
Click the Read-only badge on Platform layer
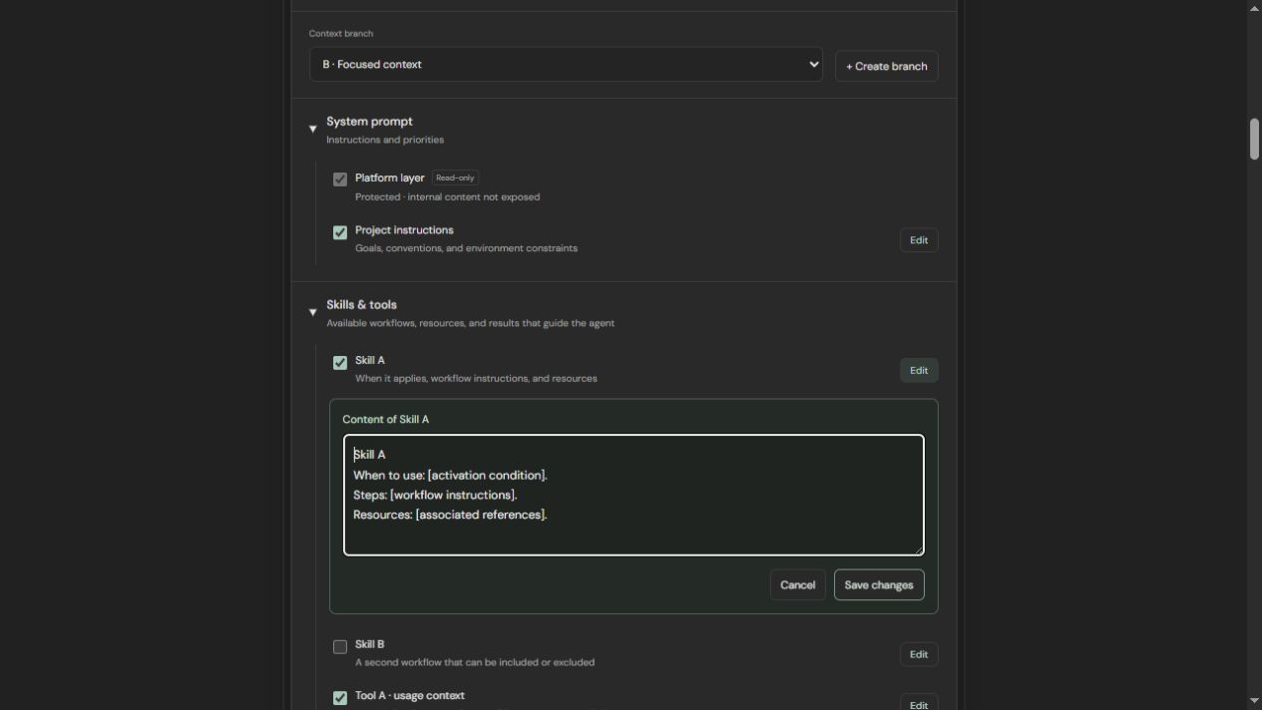coord(455,177)
